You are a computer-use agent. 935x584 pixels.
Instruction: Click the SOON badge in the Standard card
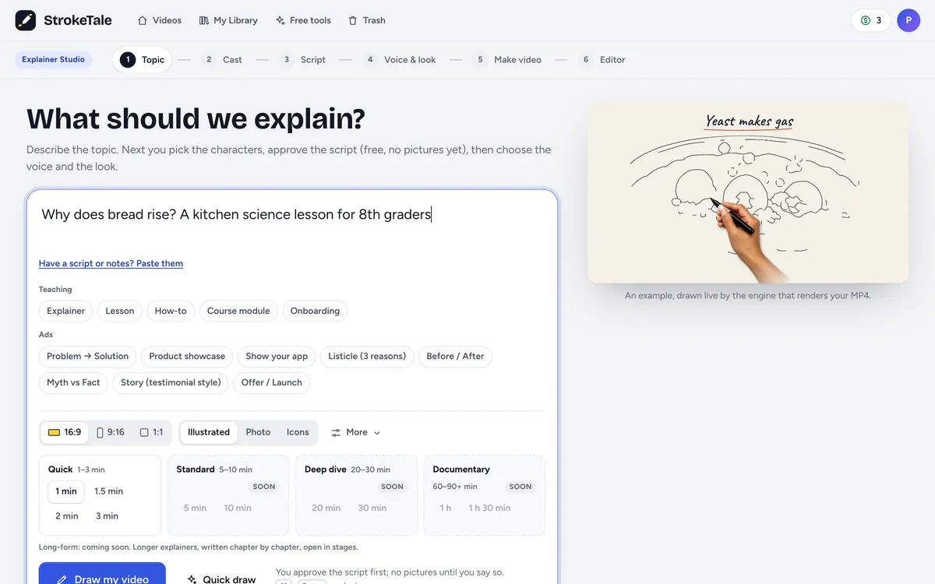[x=264, y=487]
